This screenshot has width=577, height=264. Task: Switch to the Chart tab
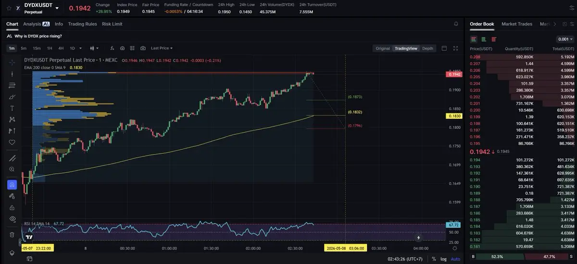[12, 24]
